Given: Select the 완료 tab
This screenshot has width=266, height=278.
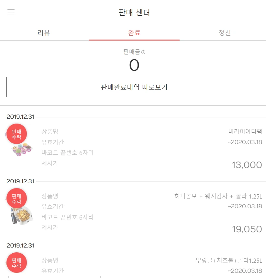Looking at the screenshot, I should click(x=134, y=33).
